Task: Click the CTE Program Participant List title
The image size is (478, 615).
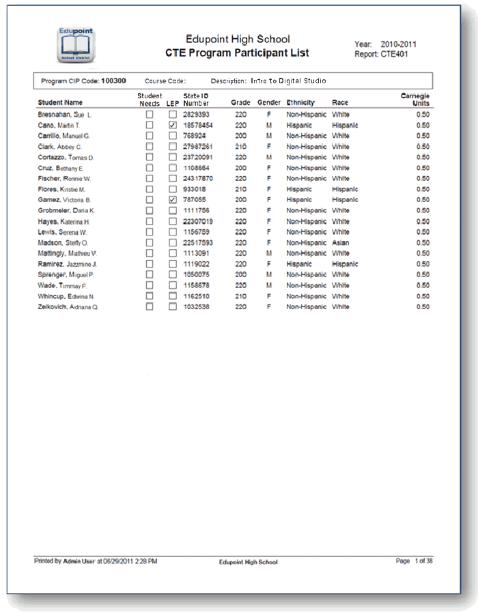Action: [237, 53]
